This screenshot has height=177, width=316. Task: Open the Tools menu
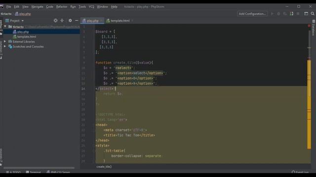tap(82, 6)
